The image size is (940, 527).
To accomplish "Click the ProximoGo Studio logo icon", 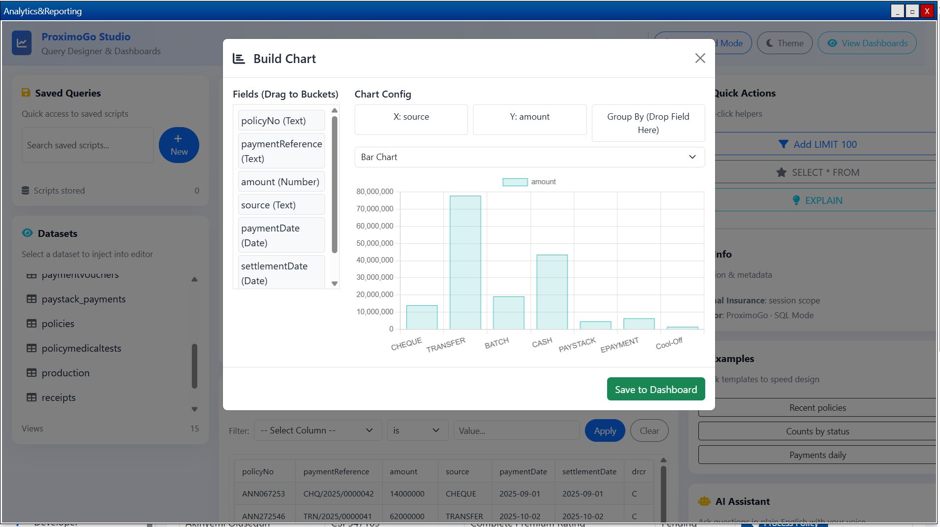I will 22,43.
